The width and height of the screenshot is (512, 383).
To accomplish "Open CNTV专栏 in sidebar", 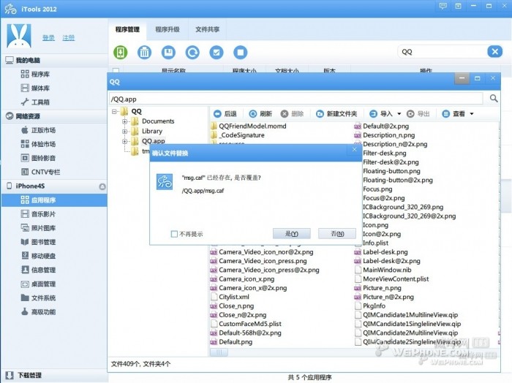I will click(40, 172).
